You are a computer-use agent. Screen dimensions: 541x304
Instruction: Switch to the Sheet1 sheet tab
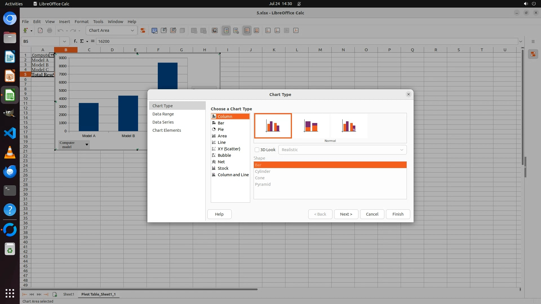(68, 294)
